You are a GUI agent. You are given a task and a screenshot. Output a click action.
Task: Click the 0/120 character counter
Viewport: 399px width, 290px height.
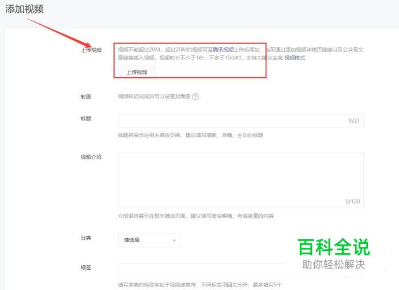click(x=353, y=201)
